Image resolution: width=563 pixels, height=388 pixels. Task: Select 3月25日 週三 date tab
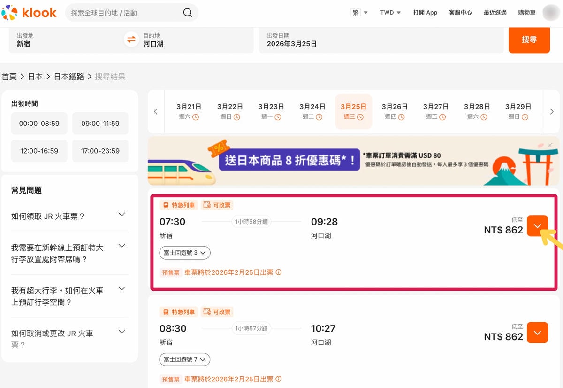click(x=353, y=112)
